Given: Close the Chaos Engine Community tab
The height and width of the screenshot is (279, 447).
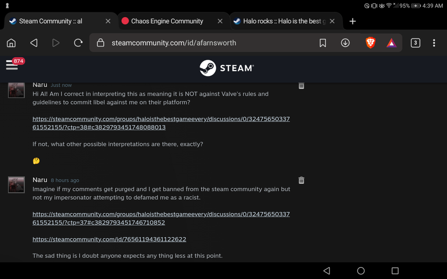Looking at the screenshot, I should tap(220, 21).
